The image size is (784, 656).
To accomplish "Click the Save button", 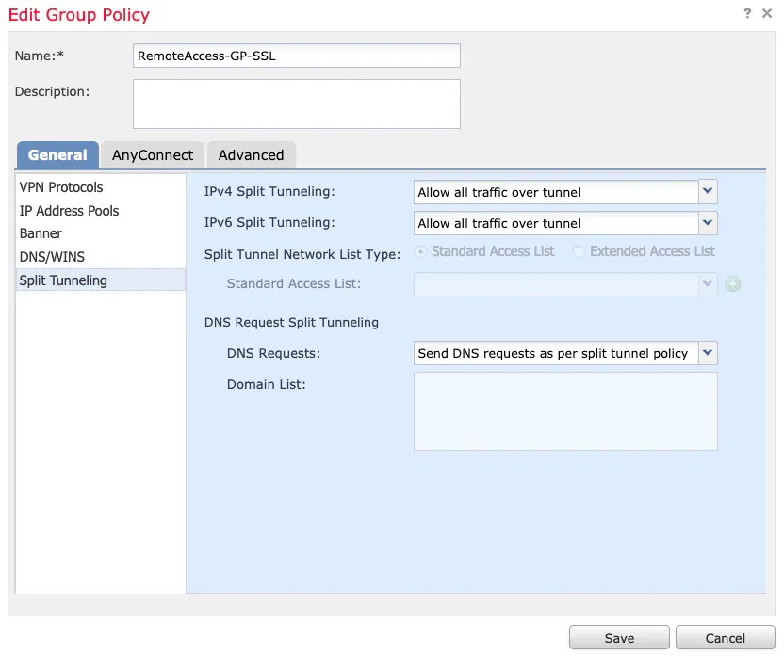I will [x=619, y=638].
